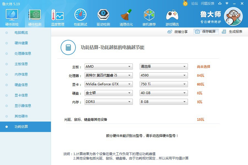
Task: Open 硬盘 brand dropdown 金士顿
Action: pyautogui.click(x=109, y=93)
